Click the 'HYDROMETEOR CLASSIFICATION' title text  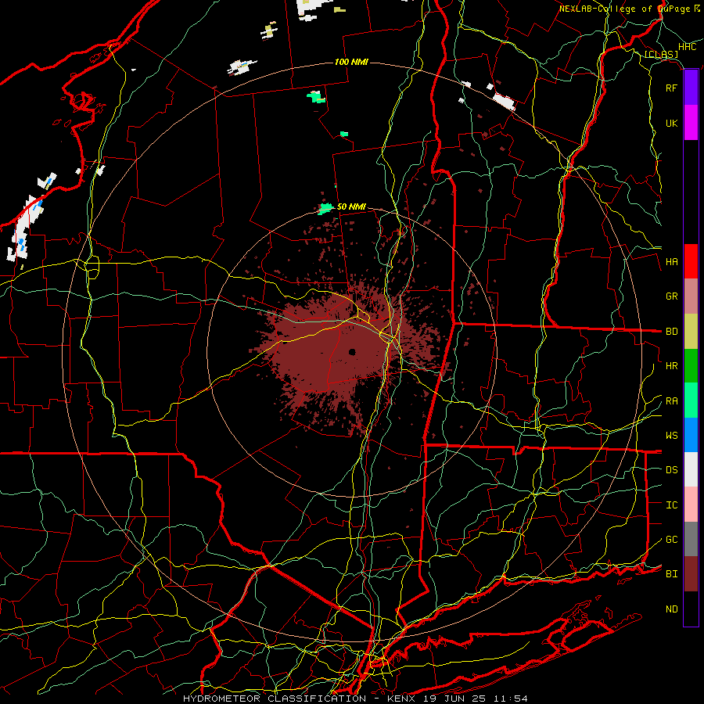[275, 699]
